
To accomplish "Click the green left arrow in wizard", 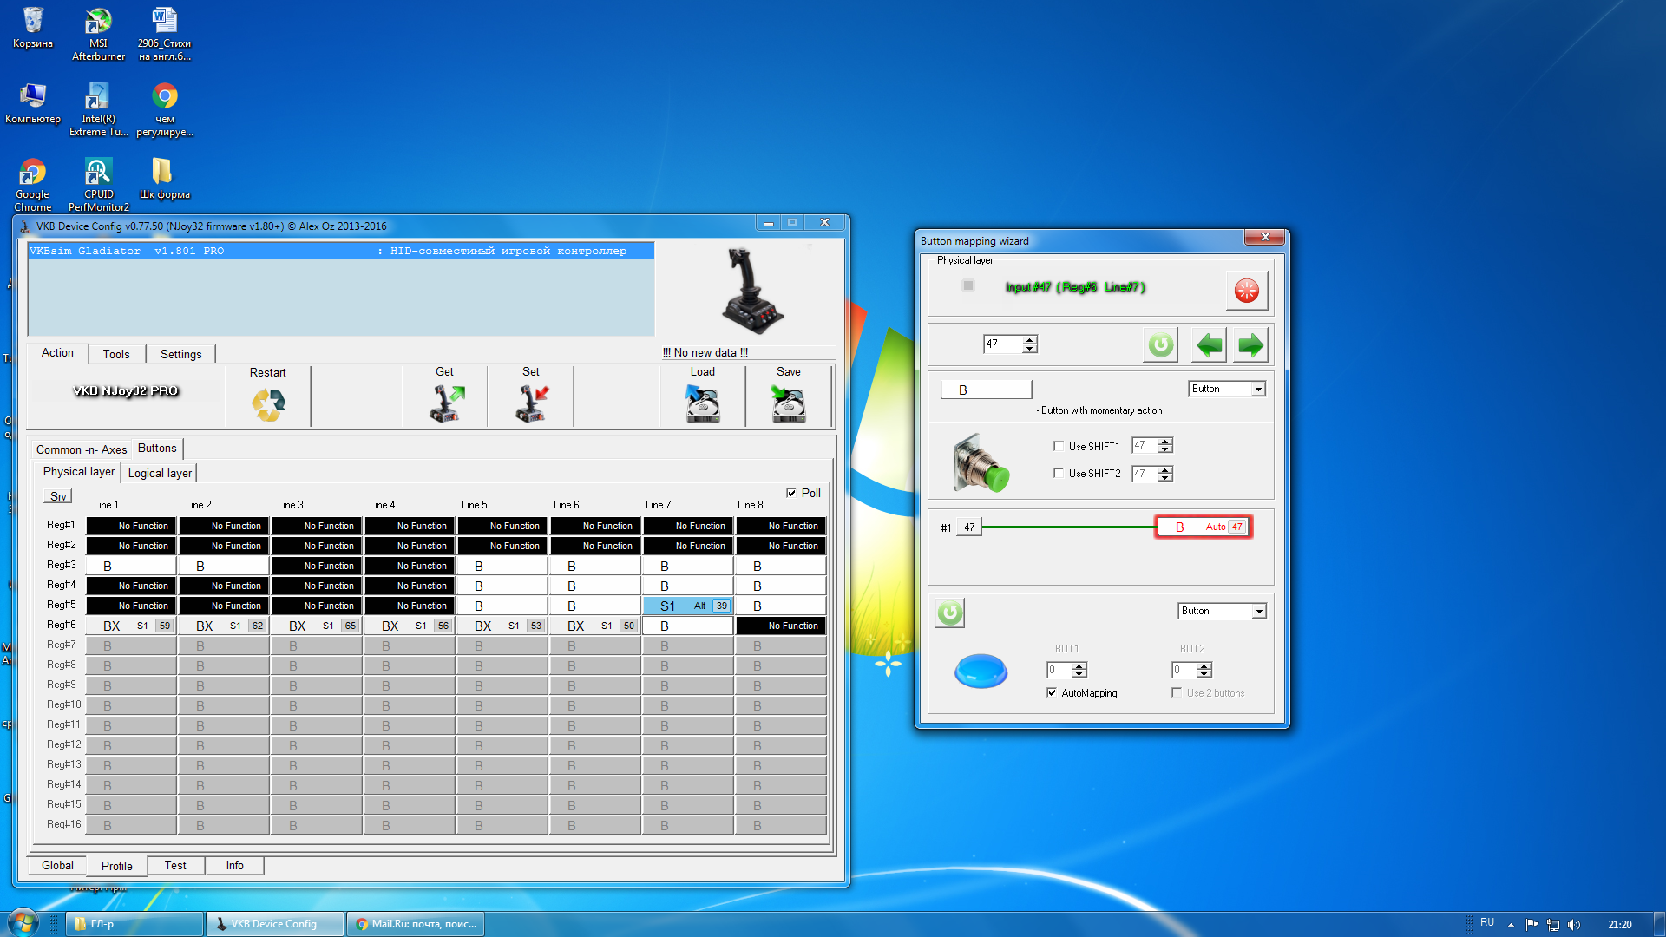I will [x=1209, y=345].
